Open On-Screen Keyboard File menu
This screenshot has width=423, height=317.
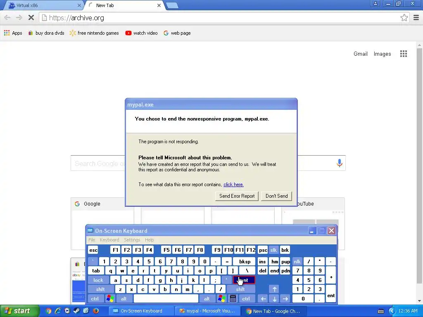pos(92,240)
